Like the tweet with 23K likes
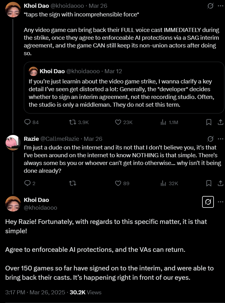Image resolution: width=225 pixels, height=303 pixels. coord(123,122)
